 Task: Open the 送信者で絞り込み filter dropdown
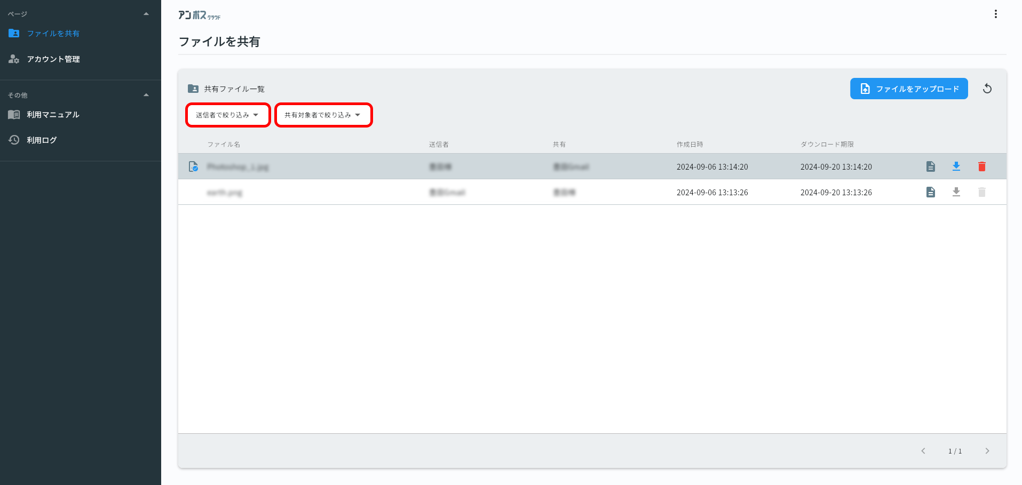228,115
